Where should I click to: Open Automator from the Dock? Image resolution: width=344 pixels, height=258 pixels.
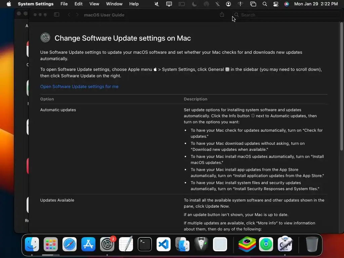285,244
